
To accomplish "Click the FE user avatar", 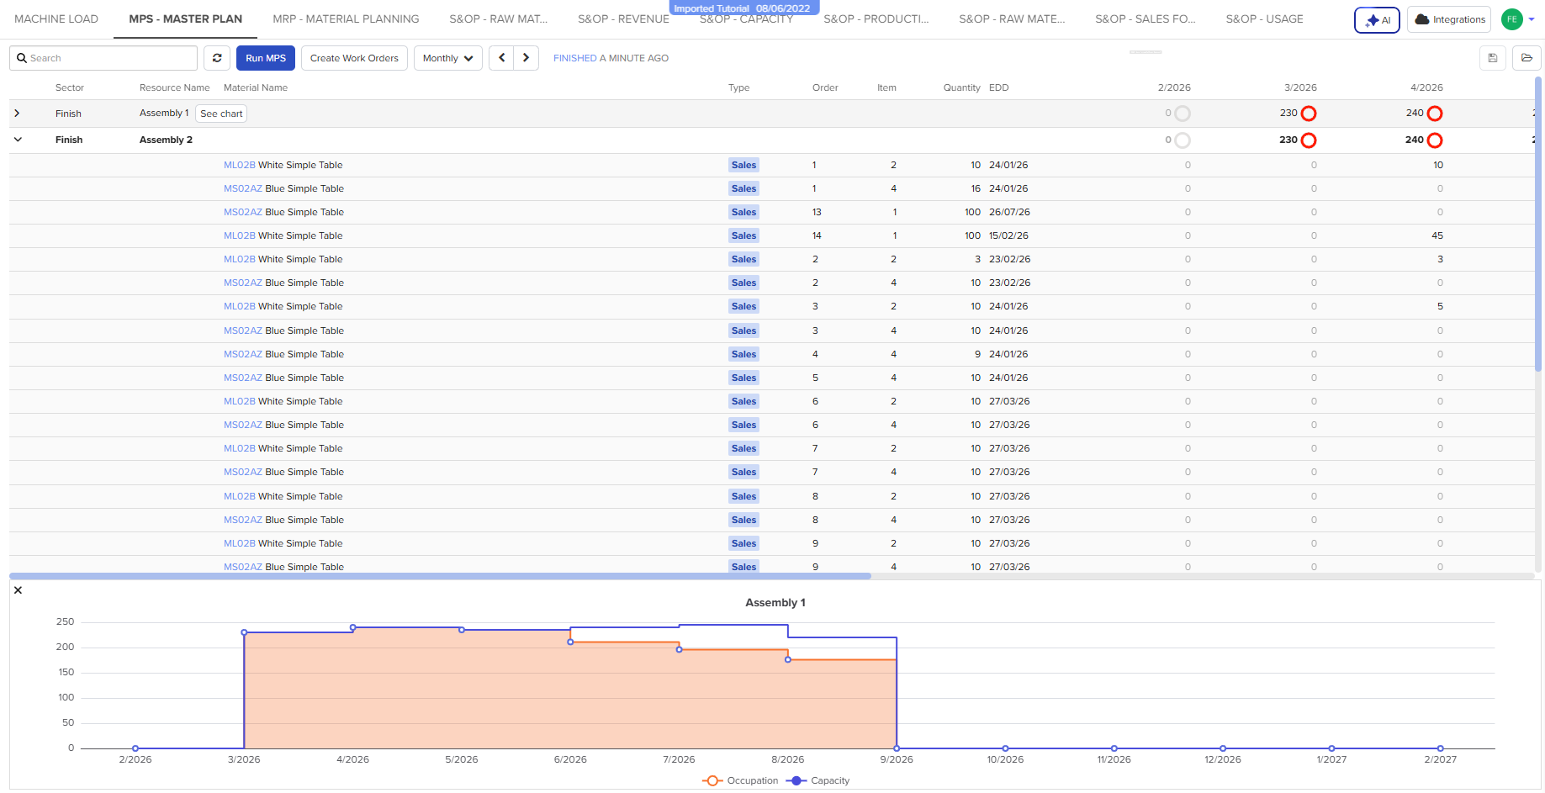I will [x=1511, y=19].
